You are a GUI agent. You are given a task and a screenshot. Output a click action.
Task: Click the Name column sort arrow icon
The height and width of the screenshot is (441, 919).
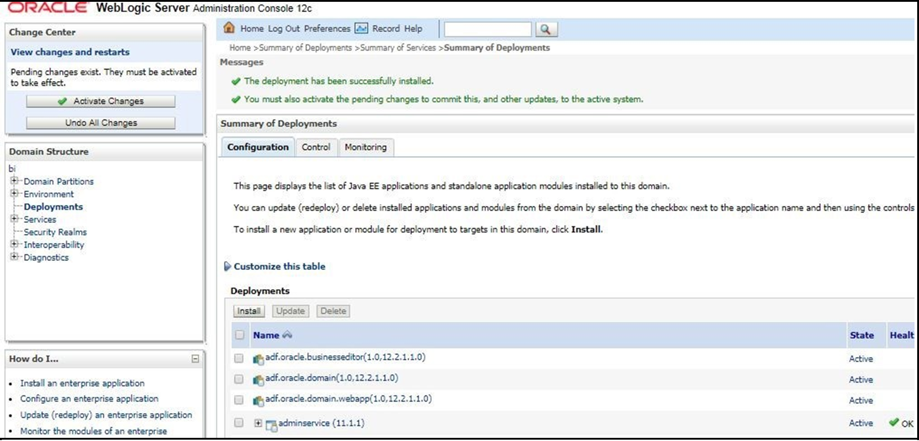point(287,335)
